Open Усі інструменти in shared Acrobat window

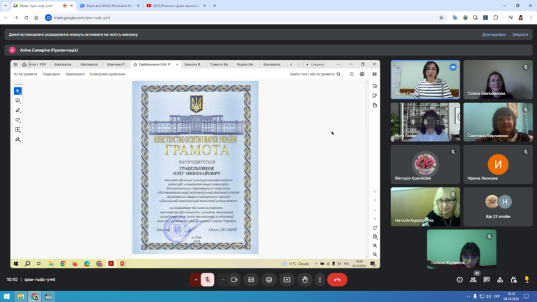(x=25, y=74)
